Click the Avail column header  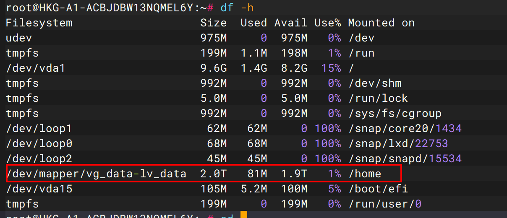coord(290,23)
